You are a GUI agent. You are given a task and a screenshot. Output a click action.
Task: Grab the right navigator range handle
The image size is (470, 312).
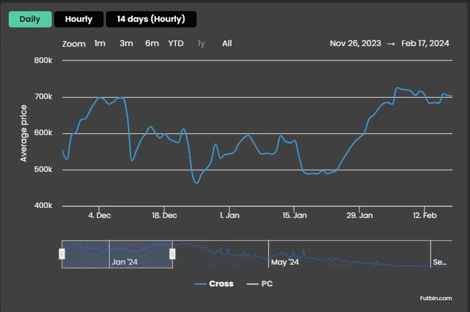pos(172,254)
